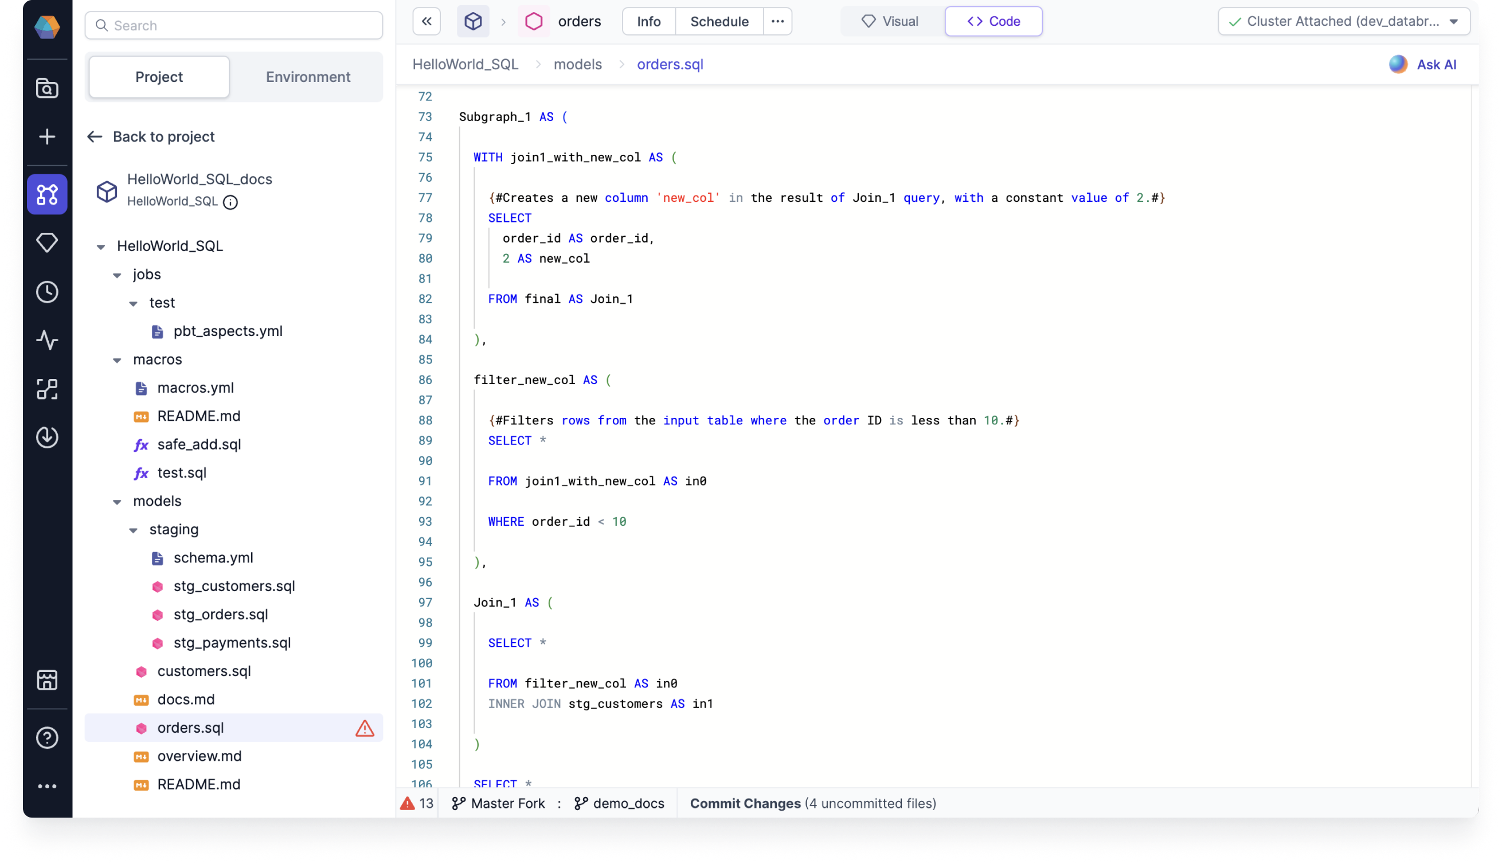Click the Schedule tab in editor
This screenshot has width=1502, height=864.
[x=719, y=21]
